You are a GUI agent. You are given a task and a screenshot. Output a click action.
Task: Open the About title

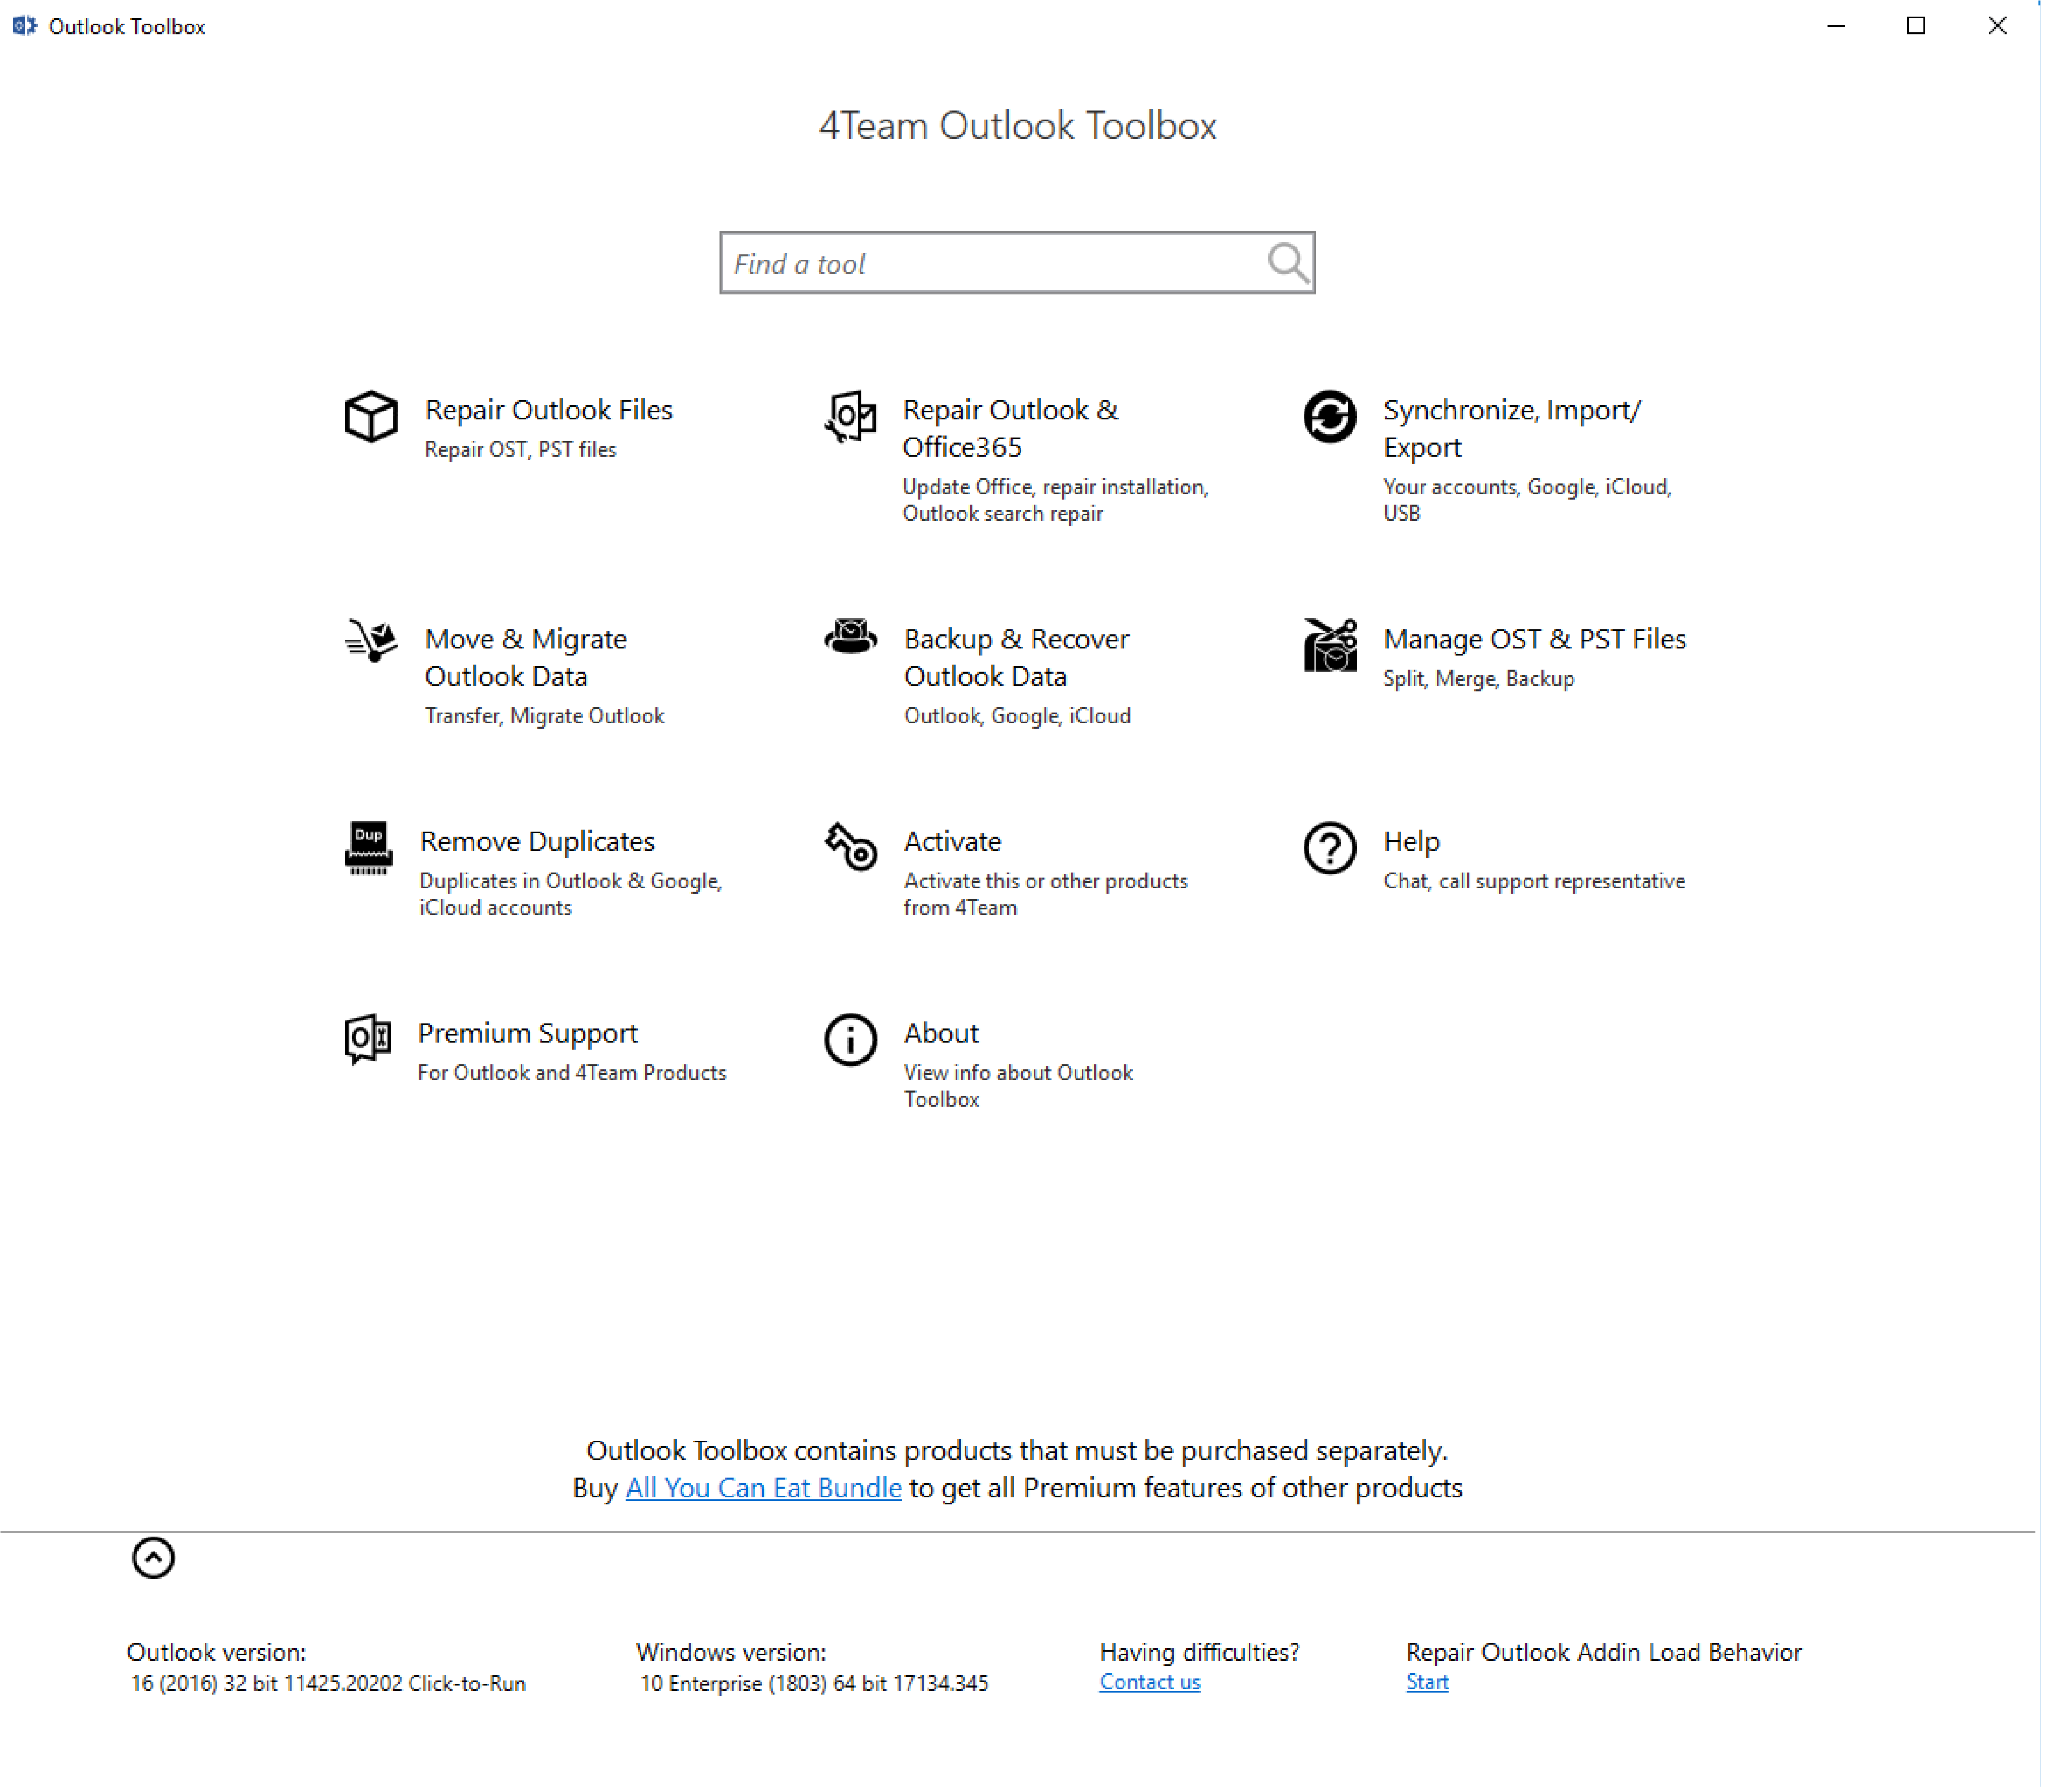[941, 1033]
